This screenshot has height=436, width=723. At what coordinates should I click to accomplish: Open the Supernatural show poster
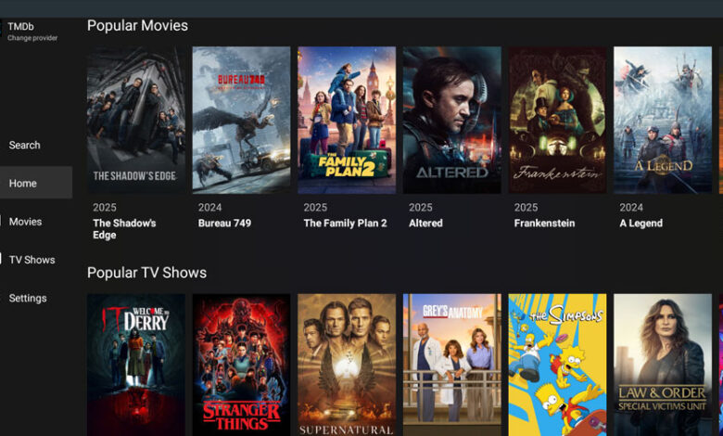point(347,365)
